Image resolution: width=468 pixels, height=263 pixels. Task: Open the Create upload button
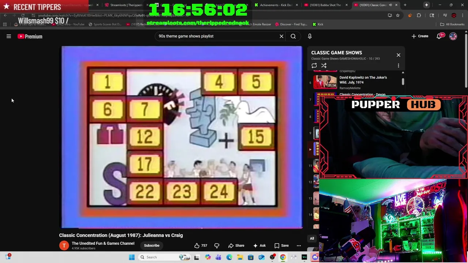coord(420,36)
